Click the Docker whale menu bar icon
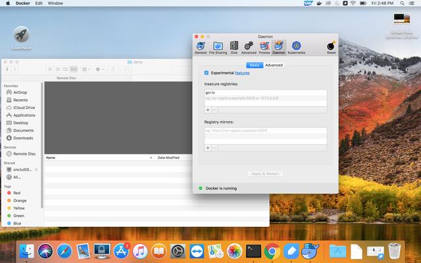This screenshot has height=263, width=421. pos(319,3)
